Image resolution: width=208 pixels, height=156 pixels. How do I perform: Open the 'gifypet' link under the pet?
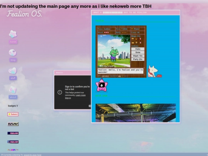105,76
